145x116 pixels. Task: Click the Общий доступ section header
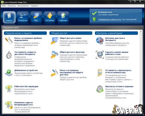tap(71, 33)
